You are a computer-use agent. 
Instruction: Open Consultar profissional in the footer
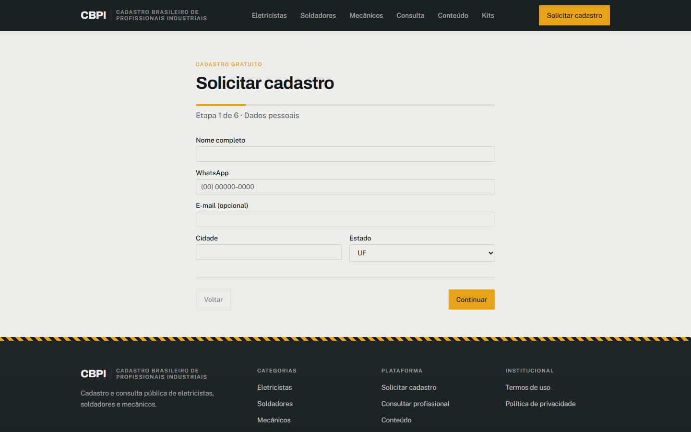[416, 404]
